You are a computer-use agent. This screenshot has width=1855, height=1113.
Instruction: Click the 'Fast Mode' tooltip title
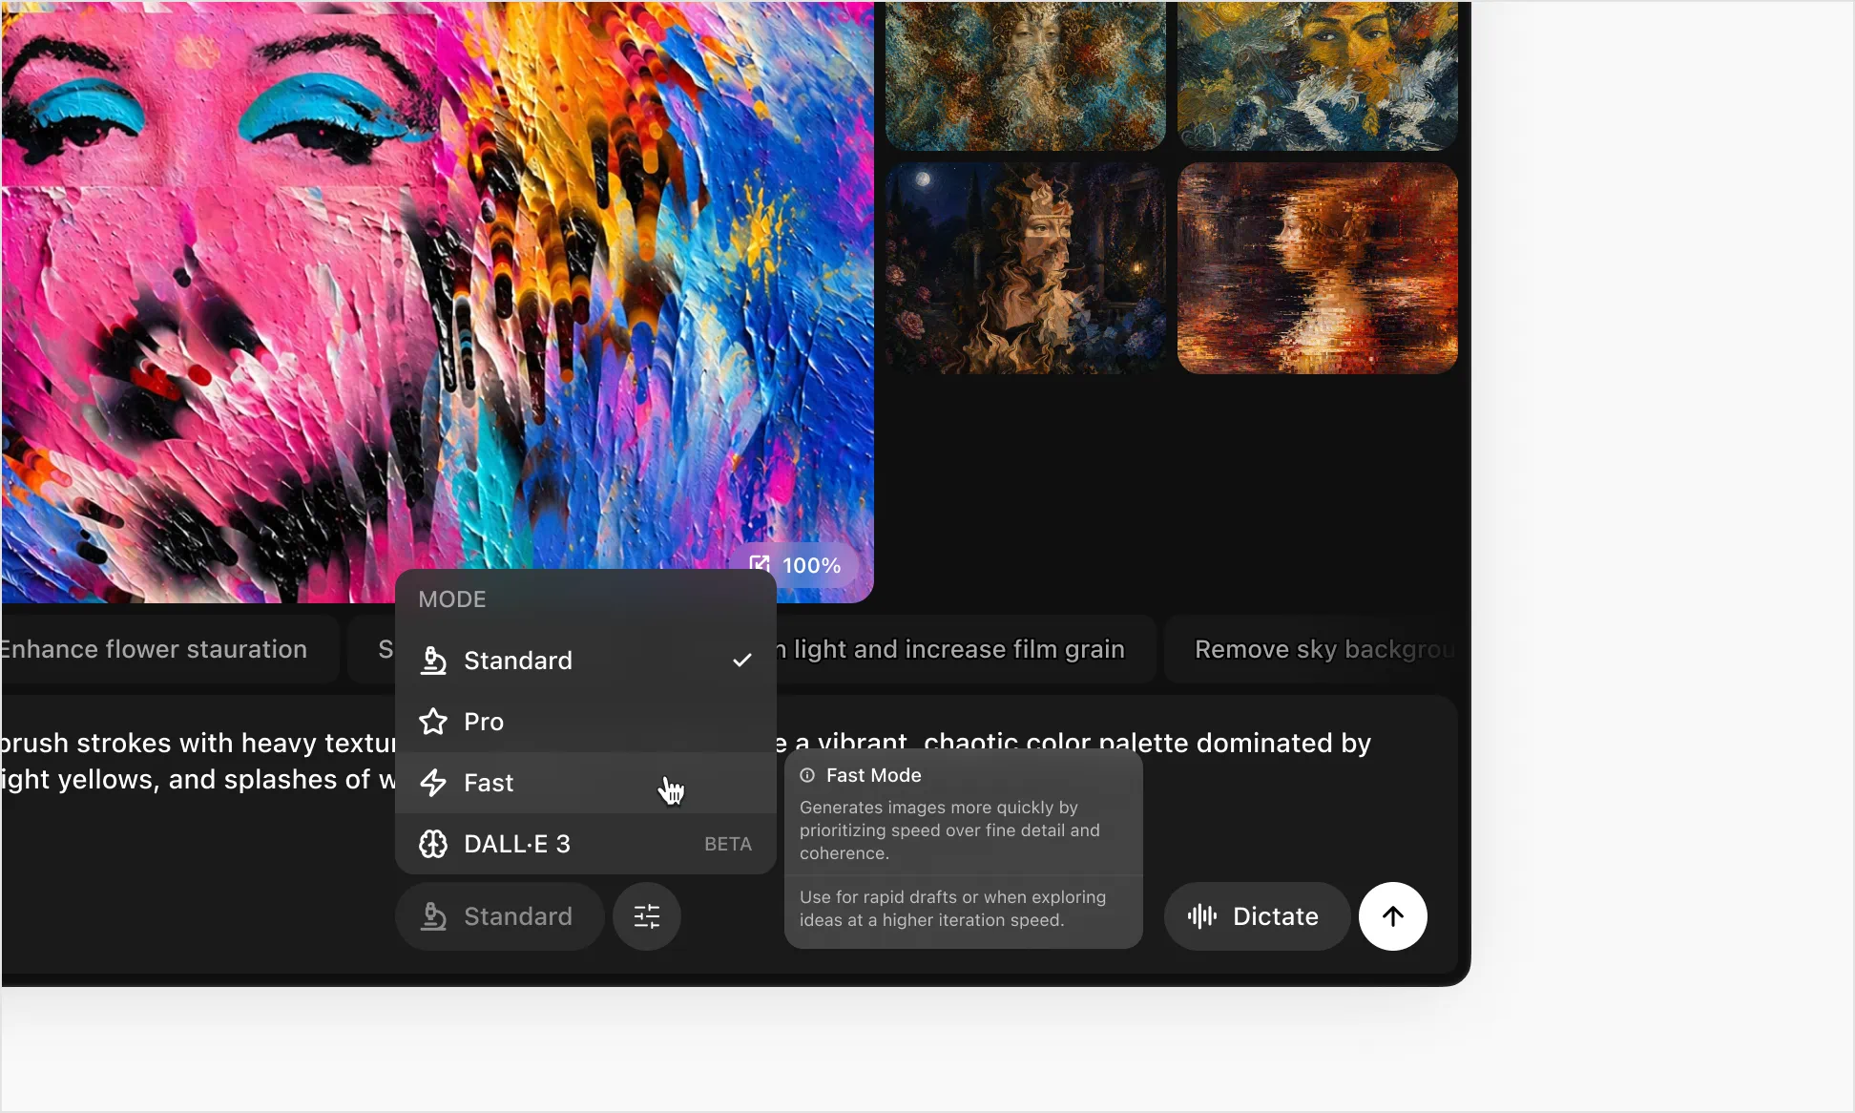tap(874, 775)
